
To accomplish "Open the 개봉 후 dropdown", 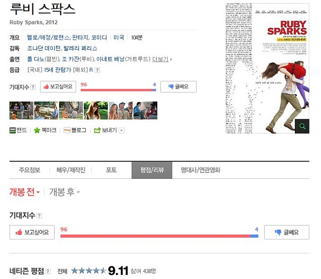I will 64,192.
